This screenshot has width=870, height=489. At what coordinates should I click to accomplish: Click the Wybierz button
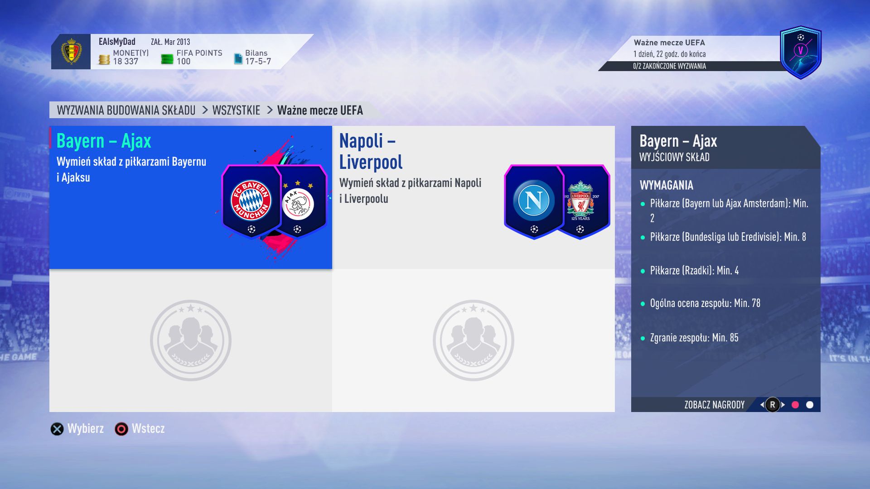point(77,428)
